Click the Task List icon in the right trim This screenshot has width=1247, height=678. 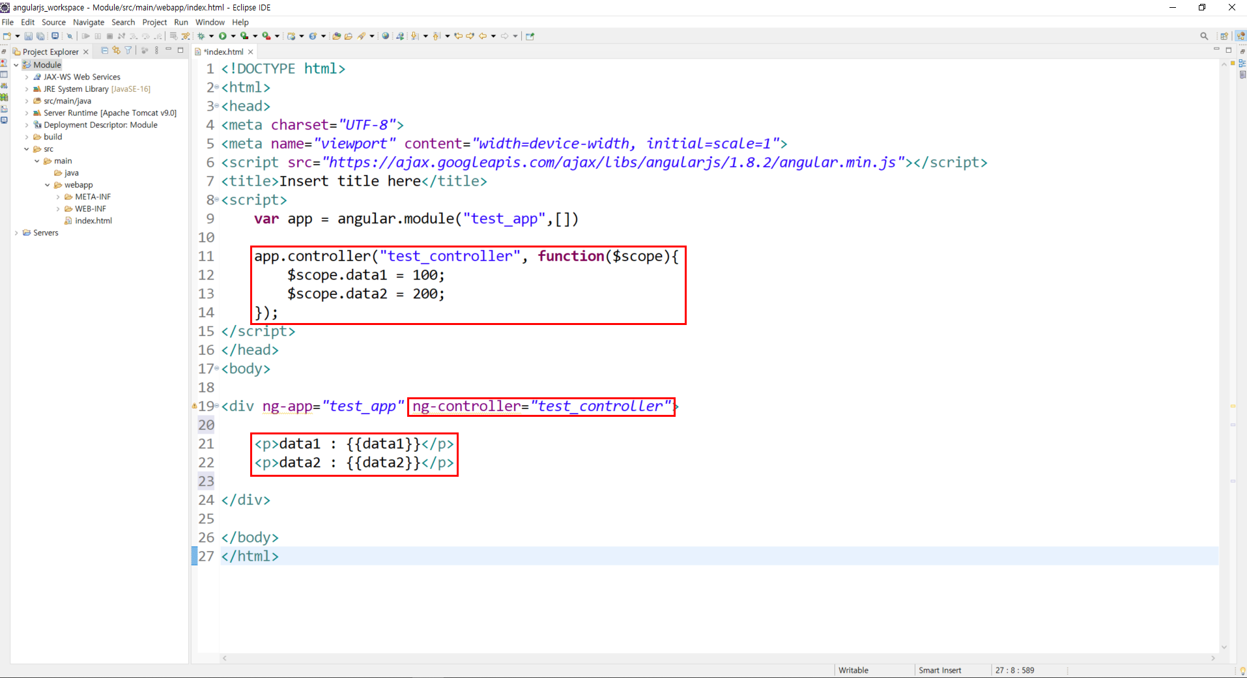coord(1242,75)
